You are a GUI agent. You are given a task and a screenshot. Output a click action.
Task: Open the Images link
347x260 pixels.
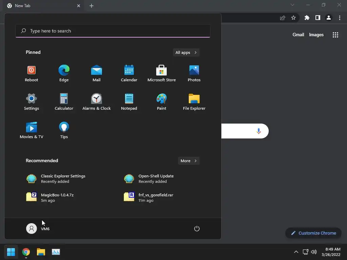coord(316,35)
